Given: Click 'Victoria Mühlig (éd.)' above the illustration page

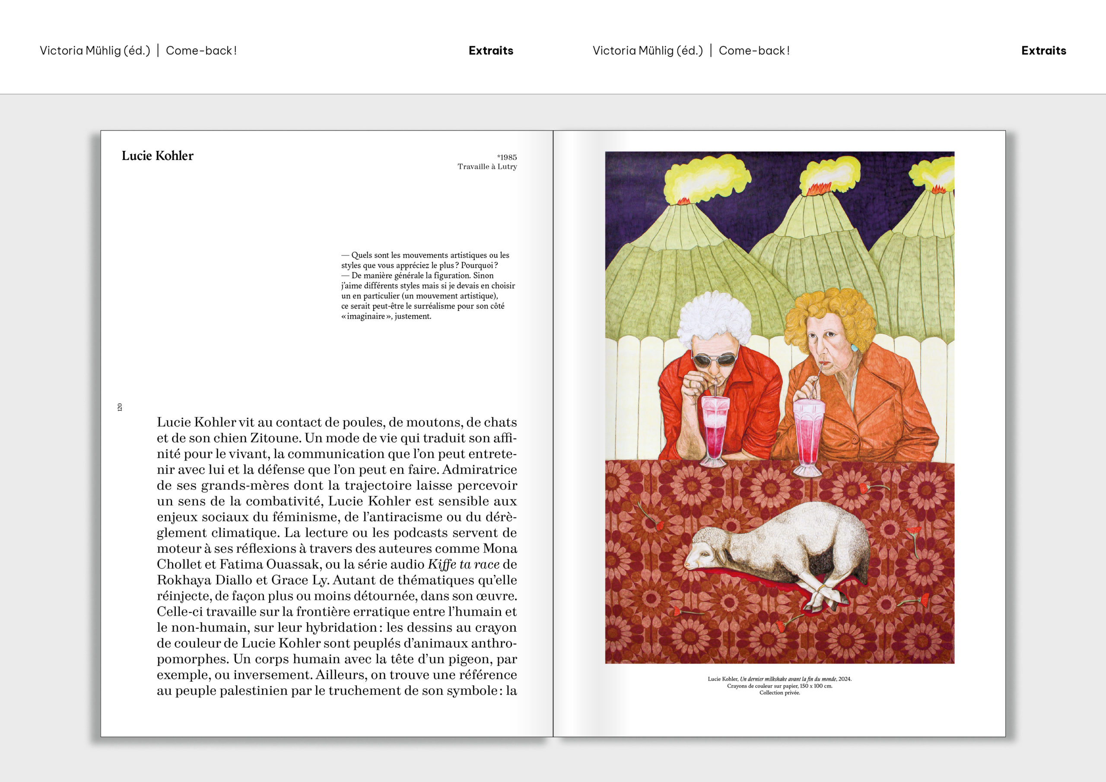Looking at the screenshot, I should (x=648, y=51).
